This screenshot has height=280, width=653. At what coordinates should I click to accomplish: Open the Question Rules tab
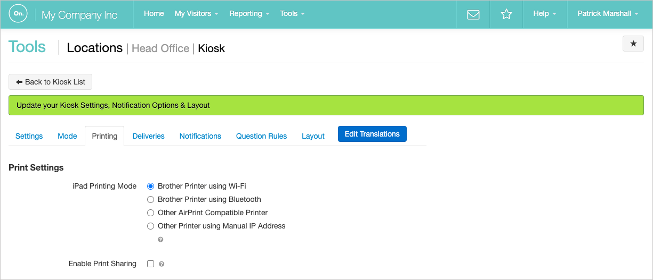[x=261, y=137]
